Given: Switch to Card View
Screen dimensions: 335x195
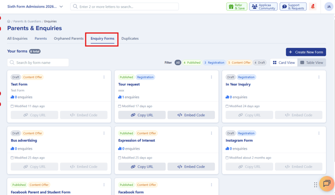Looking at the screenshot, I should [x=284, y=63].
